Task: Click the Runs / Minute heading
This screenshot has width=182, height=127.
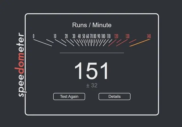Action: click(92, 25)
